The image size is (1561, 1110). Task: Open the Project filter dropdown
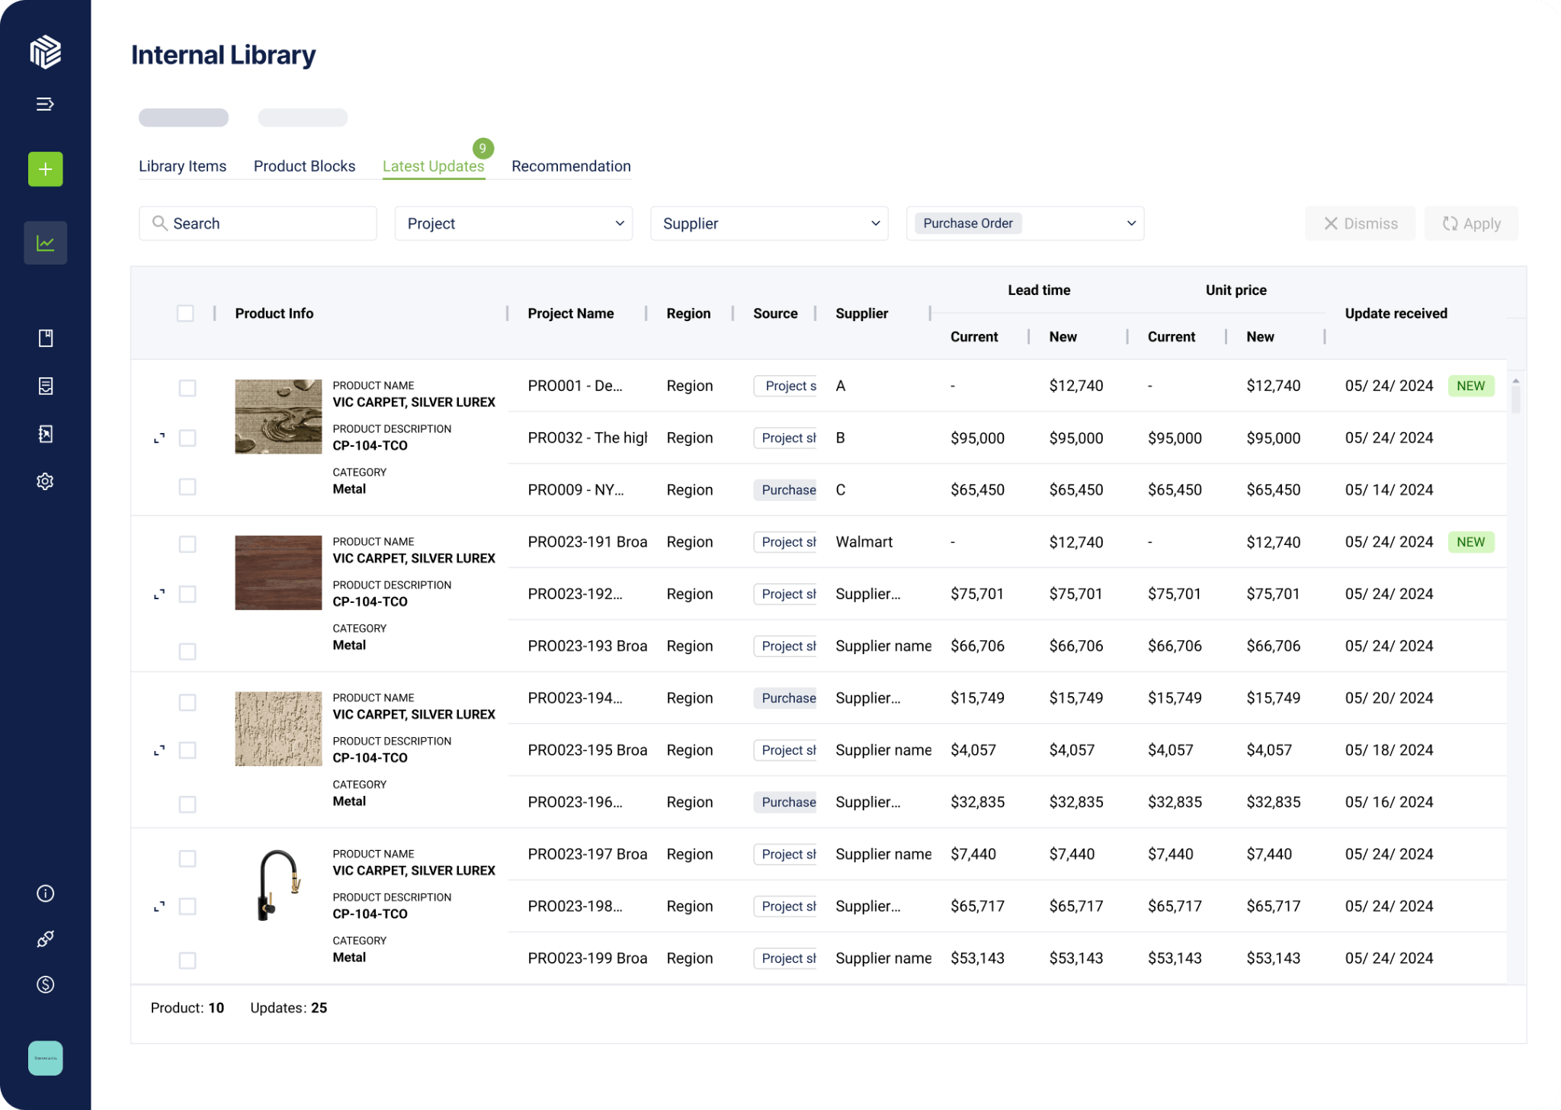coord(512,223)
